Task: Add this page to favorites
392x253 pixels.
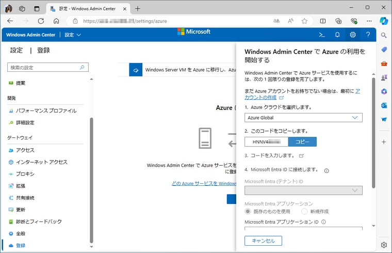Action: tap(304, 21)
